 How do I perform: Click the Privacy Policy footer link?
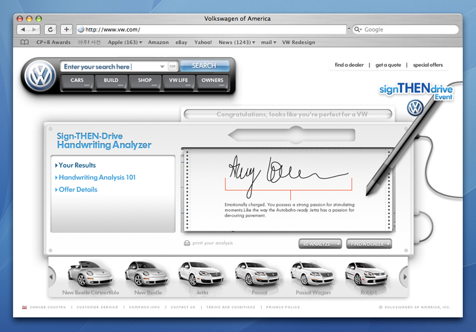click(283, 307)
